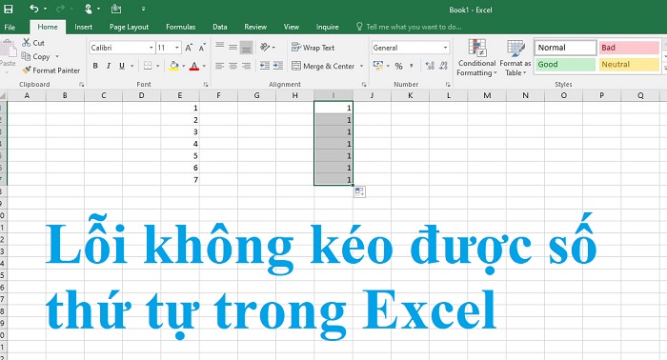The height and width of the screenshot is (360, 667).
Task: Switch to the Insert tab
Action: coord(84,27)
